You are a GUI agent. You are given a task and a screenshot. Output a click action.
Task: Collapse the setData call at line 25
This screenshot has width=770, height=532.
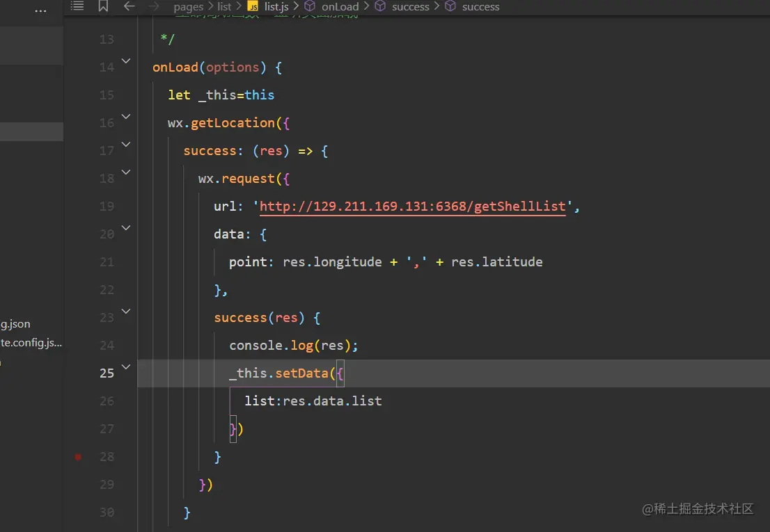(x=125, y=367)
